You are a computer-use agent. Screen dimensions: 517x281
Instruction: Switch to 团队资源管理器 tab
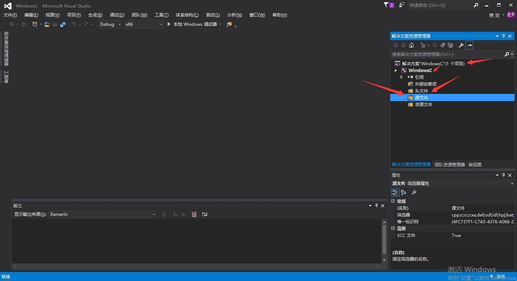pyautogui.click(x=450, y=165)
